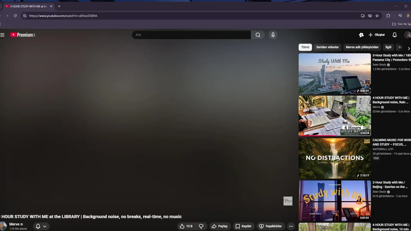Open the Panama City Study With Me thumbnail
The image size is (411, 231).
pos(335,73)
